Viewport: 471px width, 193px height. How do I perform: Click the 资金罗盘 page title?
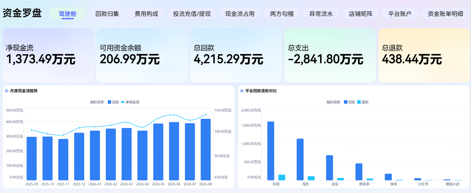click(22, 13)
